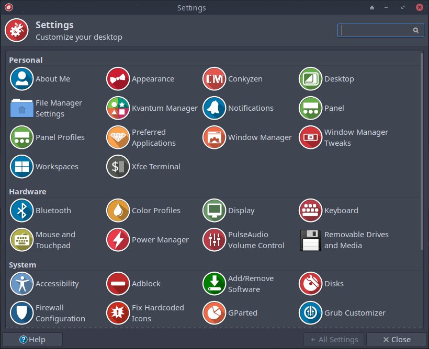
Task: Open Workspaces settings
Action: 21,167
